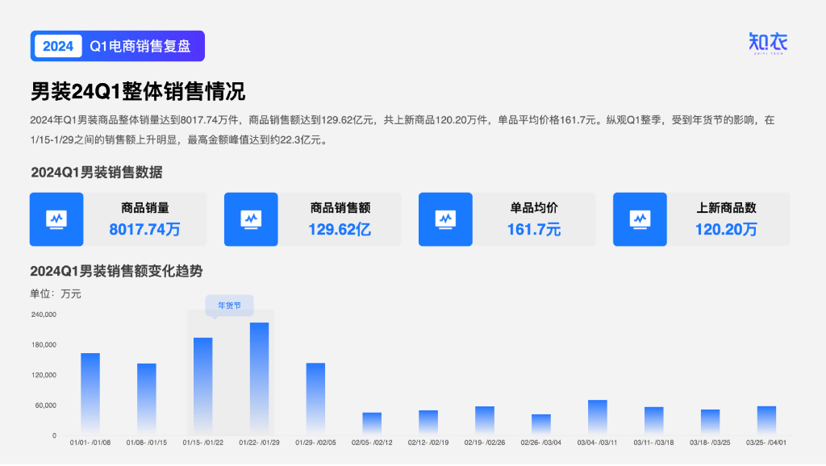Select the heading 2024Q1男装销售数据
This screenshot has width=826, height=466.
click(x=97, y=173)
